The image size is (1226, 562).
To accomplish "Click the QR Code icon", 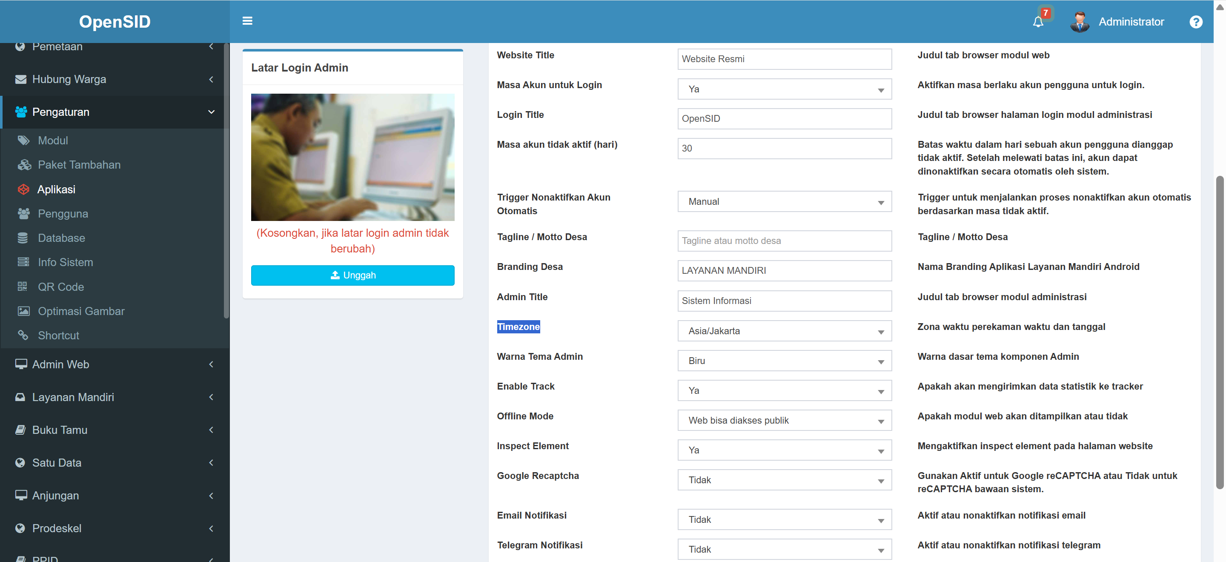I will coord(23,287).
